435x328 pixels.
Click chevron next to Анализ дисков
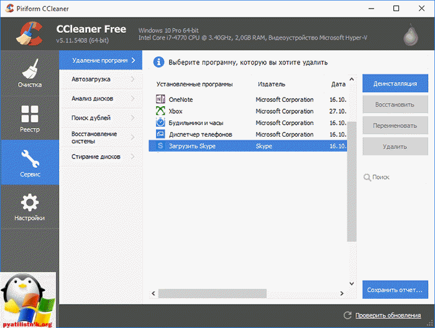(x=133, y=98)
